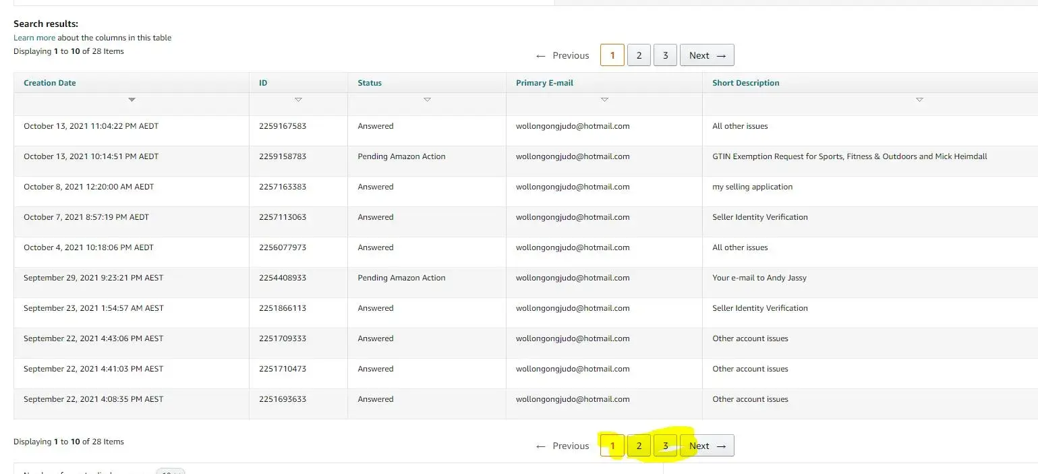Click the sort arrow under Creation Date
Viewport: 1038px width, 474px height.
coord(132,100)
